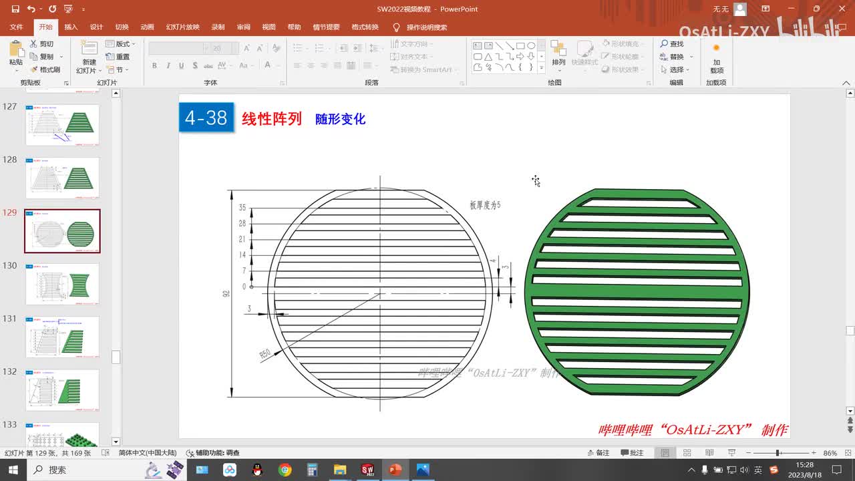Open the File (文件) tab

(16, 27)
